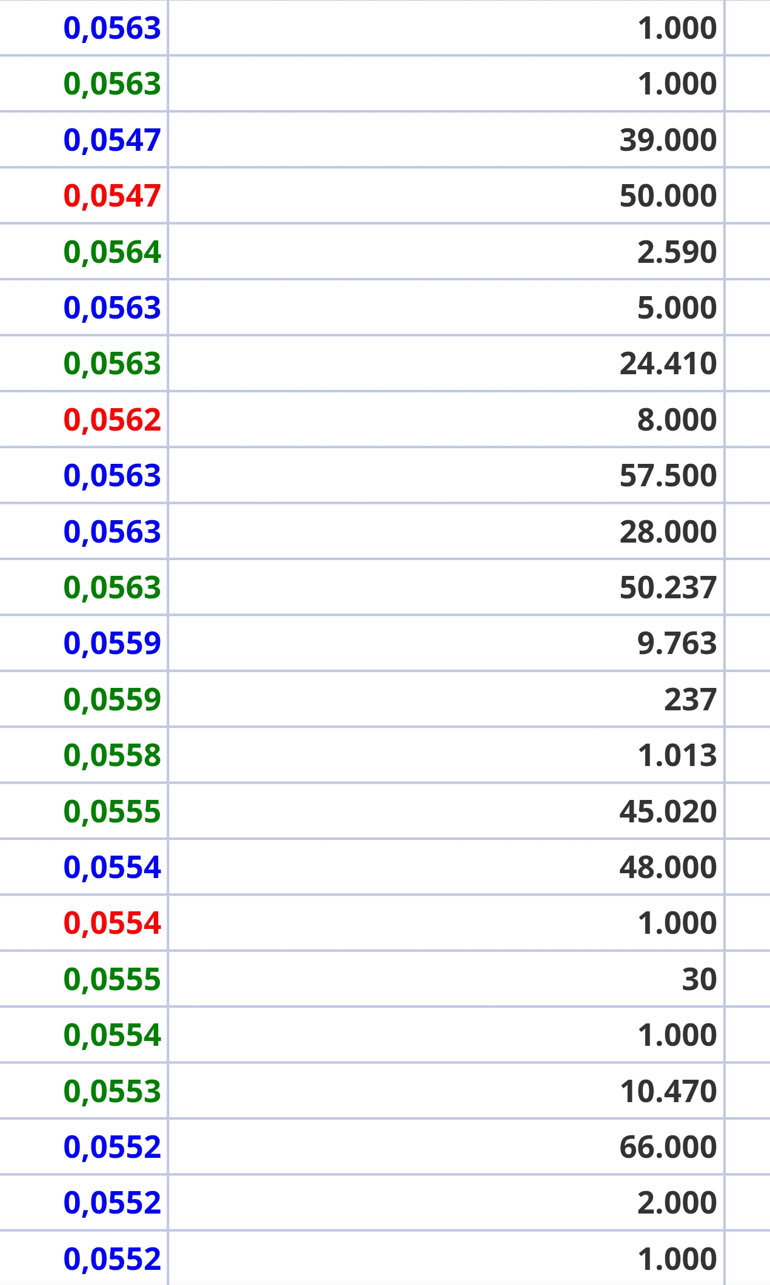Select the volume 50.237 cell
The width and height of the screenshot is (770, 1285).
(668, 587)
